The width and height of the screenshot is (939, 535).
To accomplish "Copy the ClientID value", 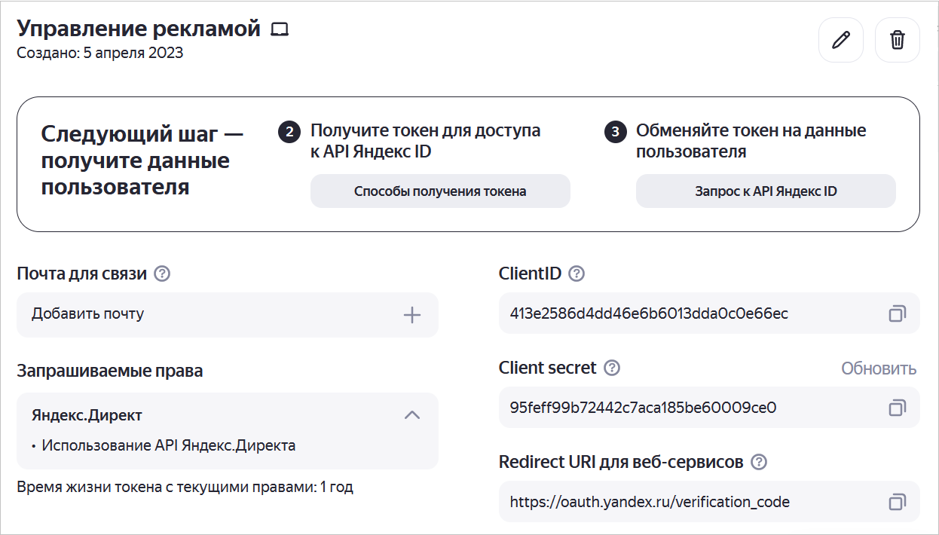I will [897, 313].
